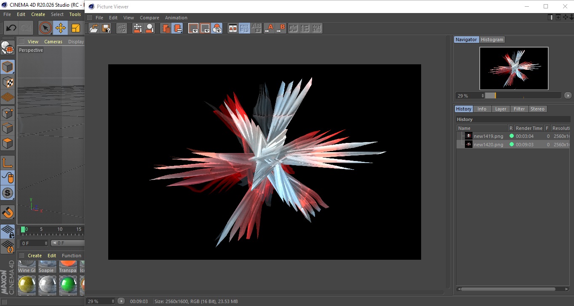Click the Undo arrow icon
The width and height of the screenshot is (574, 306).
11,28
